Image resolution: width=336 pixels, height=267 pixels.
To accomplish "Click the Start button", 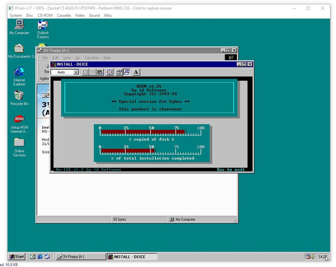I will [16, 256].
